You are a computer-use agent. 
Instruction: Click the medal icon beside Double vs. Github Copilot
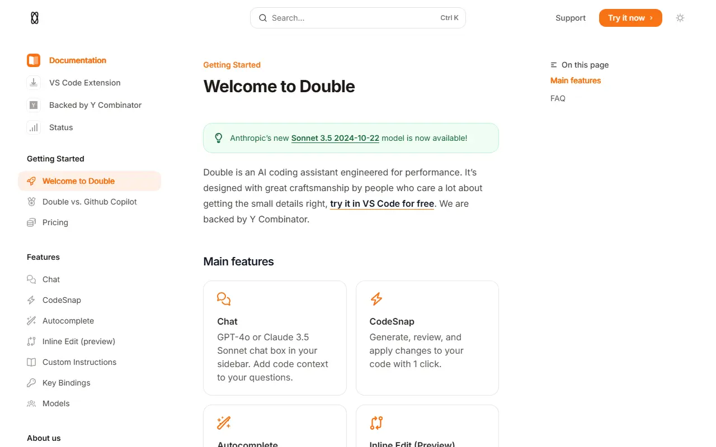click(x=31, y=202)
